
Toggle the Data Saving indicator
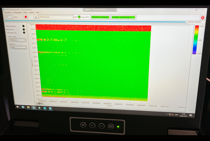click(x=24, y=29)
